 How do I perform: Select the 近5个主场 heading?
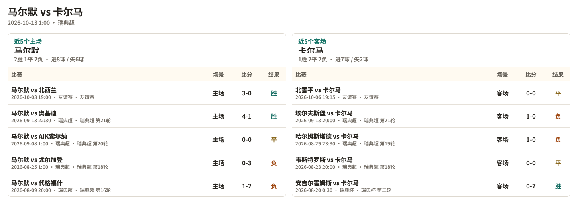(28, 41)
